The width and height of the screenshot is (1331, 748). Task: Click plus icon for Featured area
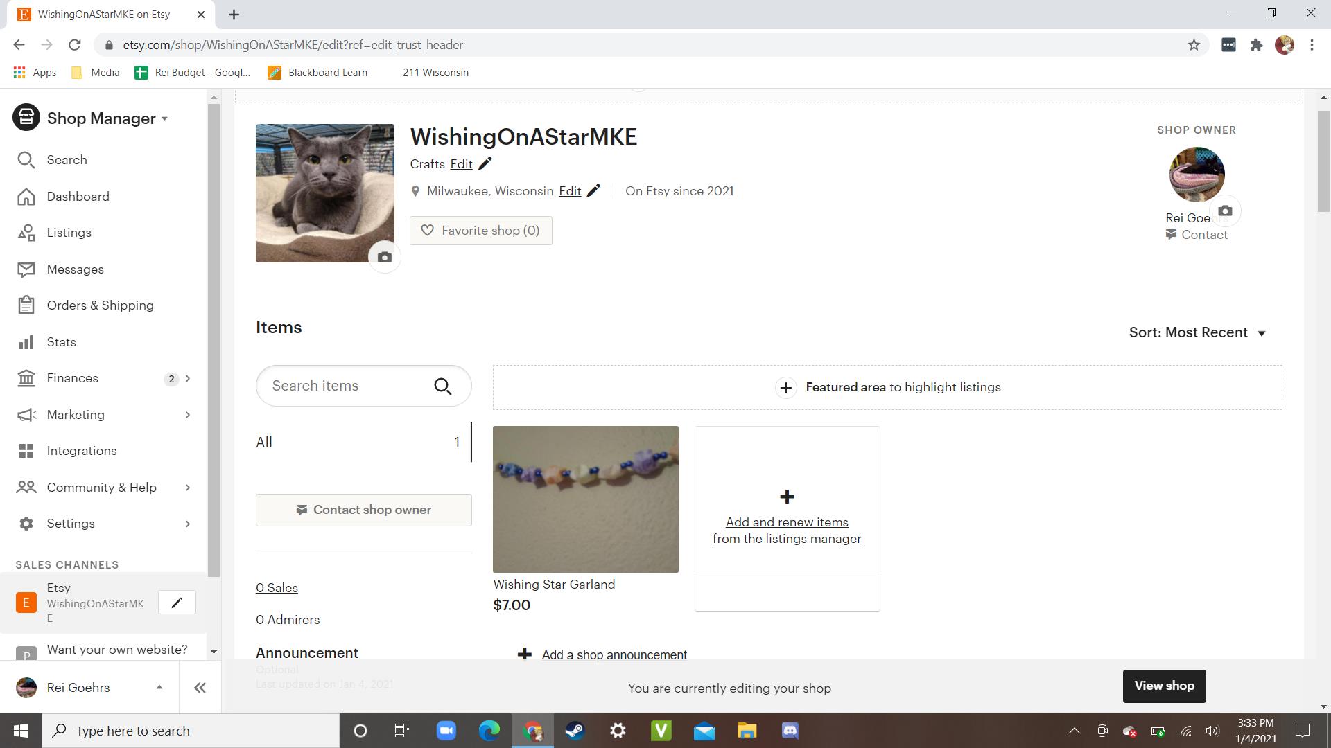785,388
